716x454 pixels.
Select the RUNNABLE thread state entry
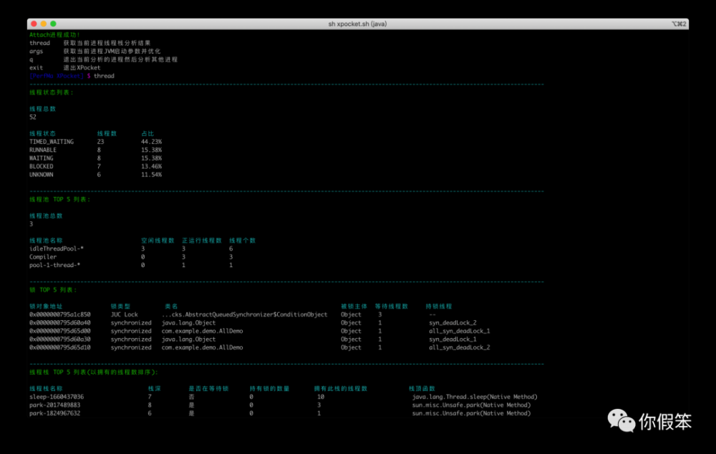point(44,150)
